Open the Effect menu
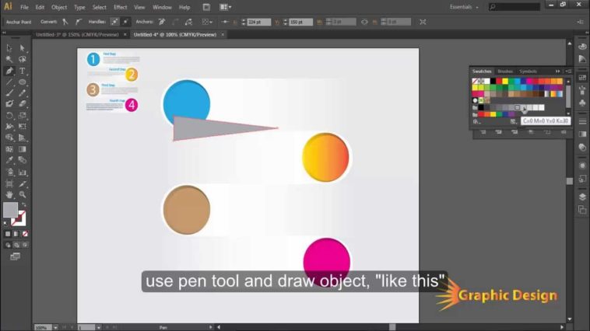This screenshot has height=331, width=590. point(120,7)
